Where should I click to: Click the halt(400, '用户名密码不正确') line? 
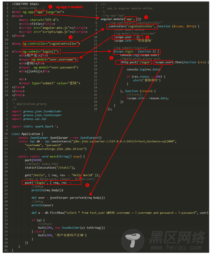62,235
